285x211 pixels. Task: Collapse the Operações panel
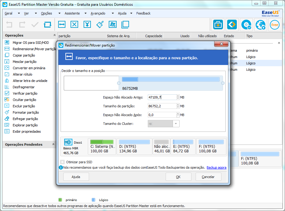click(54, 35)
